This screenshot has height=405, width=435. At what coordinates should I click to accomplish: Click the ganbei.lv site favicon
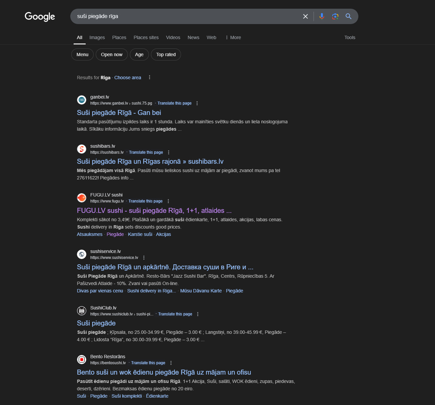click(82, 100)
